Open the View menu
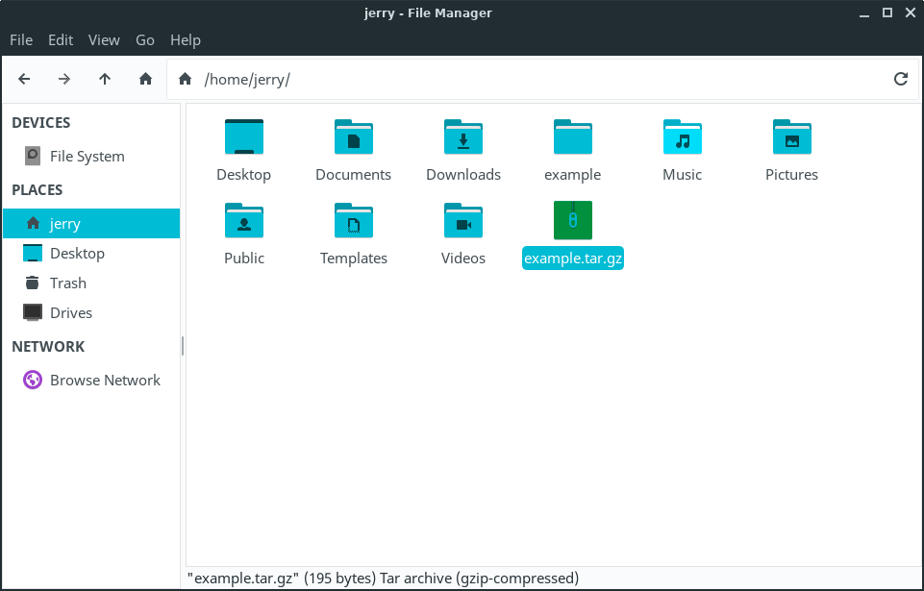924x591 pixels. (104, 39)
